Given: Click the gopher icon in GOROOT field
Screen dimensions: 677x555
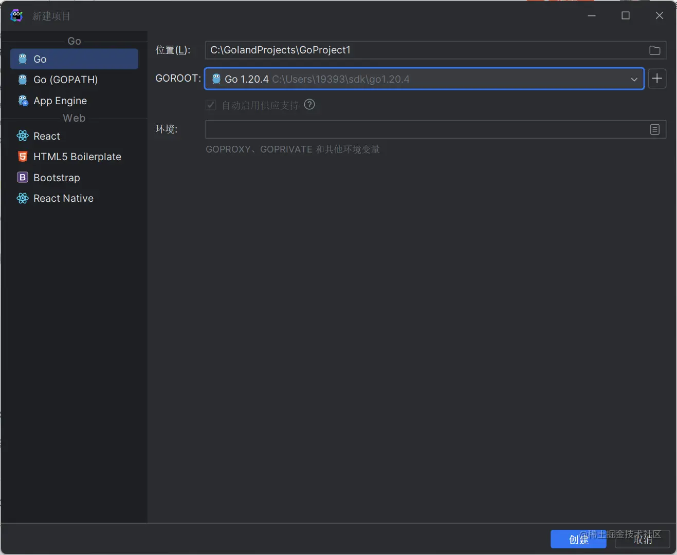Looking at the screenshot, I should click(216, 79).
